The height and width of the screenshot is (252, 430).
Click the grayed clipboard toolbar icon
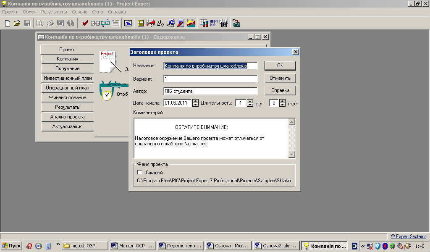click(115, 23)
